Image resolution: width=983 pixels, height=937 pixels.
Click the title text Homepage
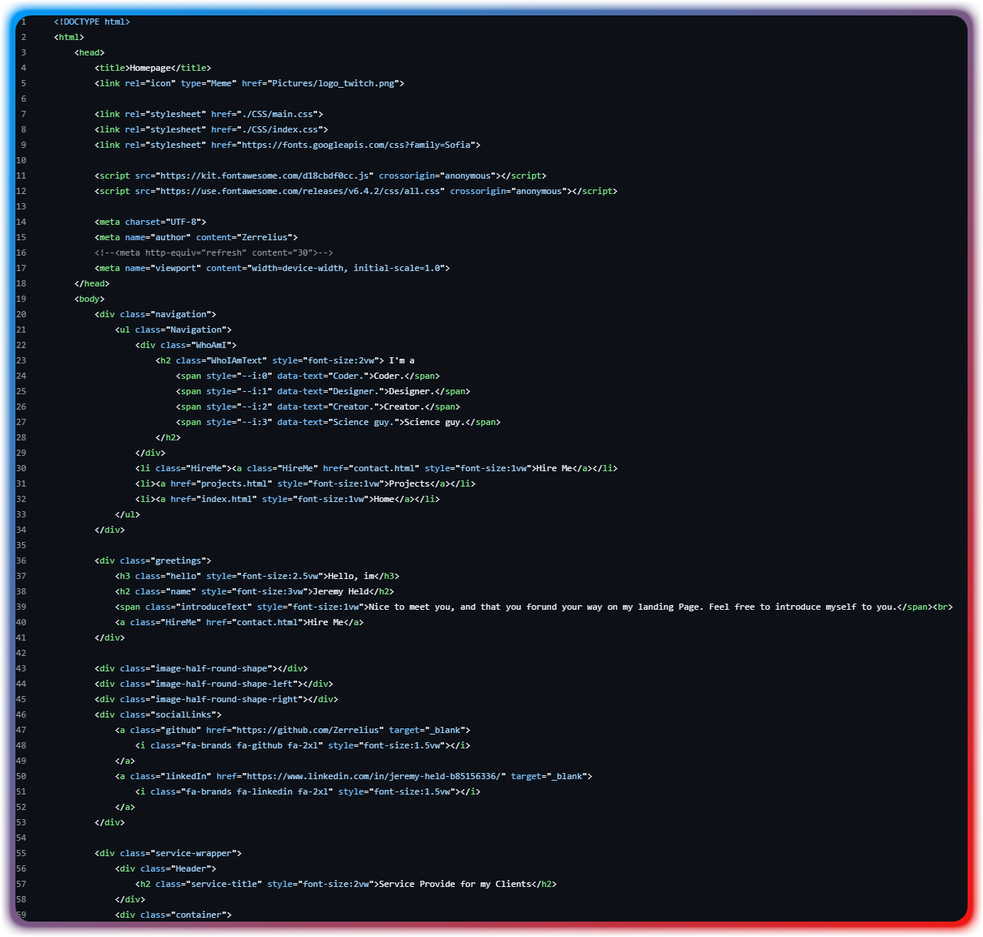click(149, 68)
